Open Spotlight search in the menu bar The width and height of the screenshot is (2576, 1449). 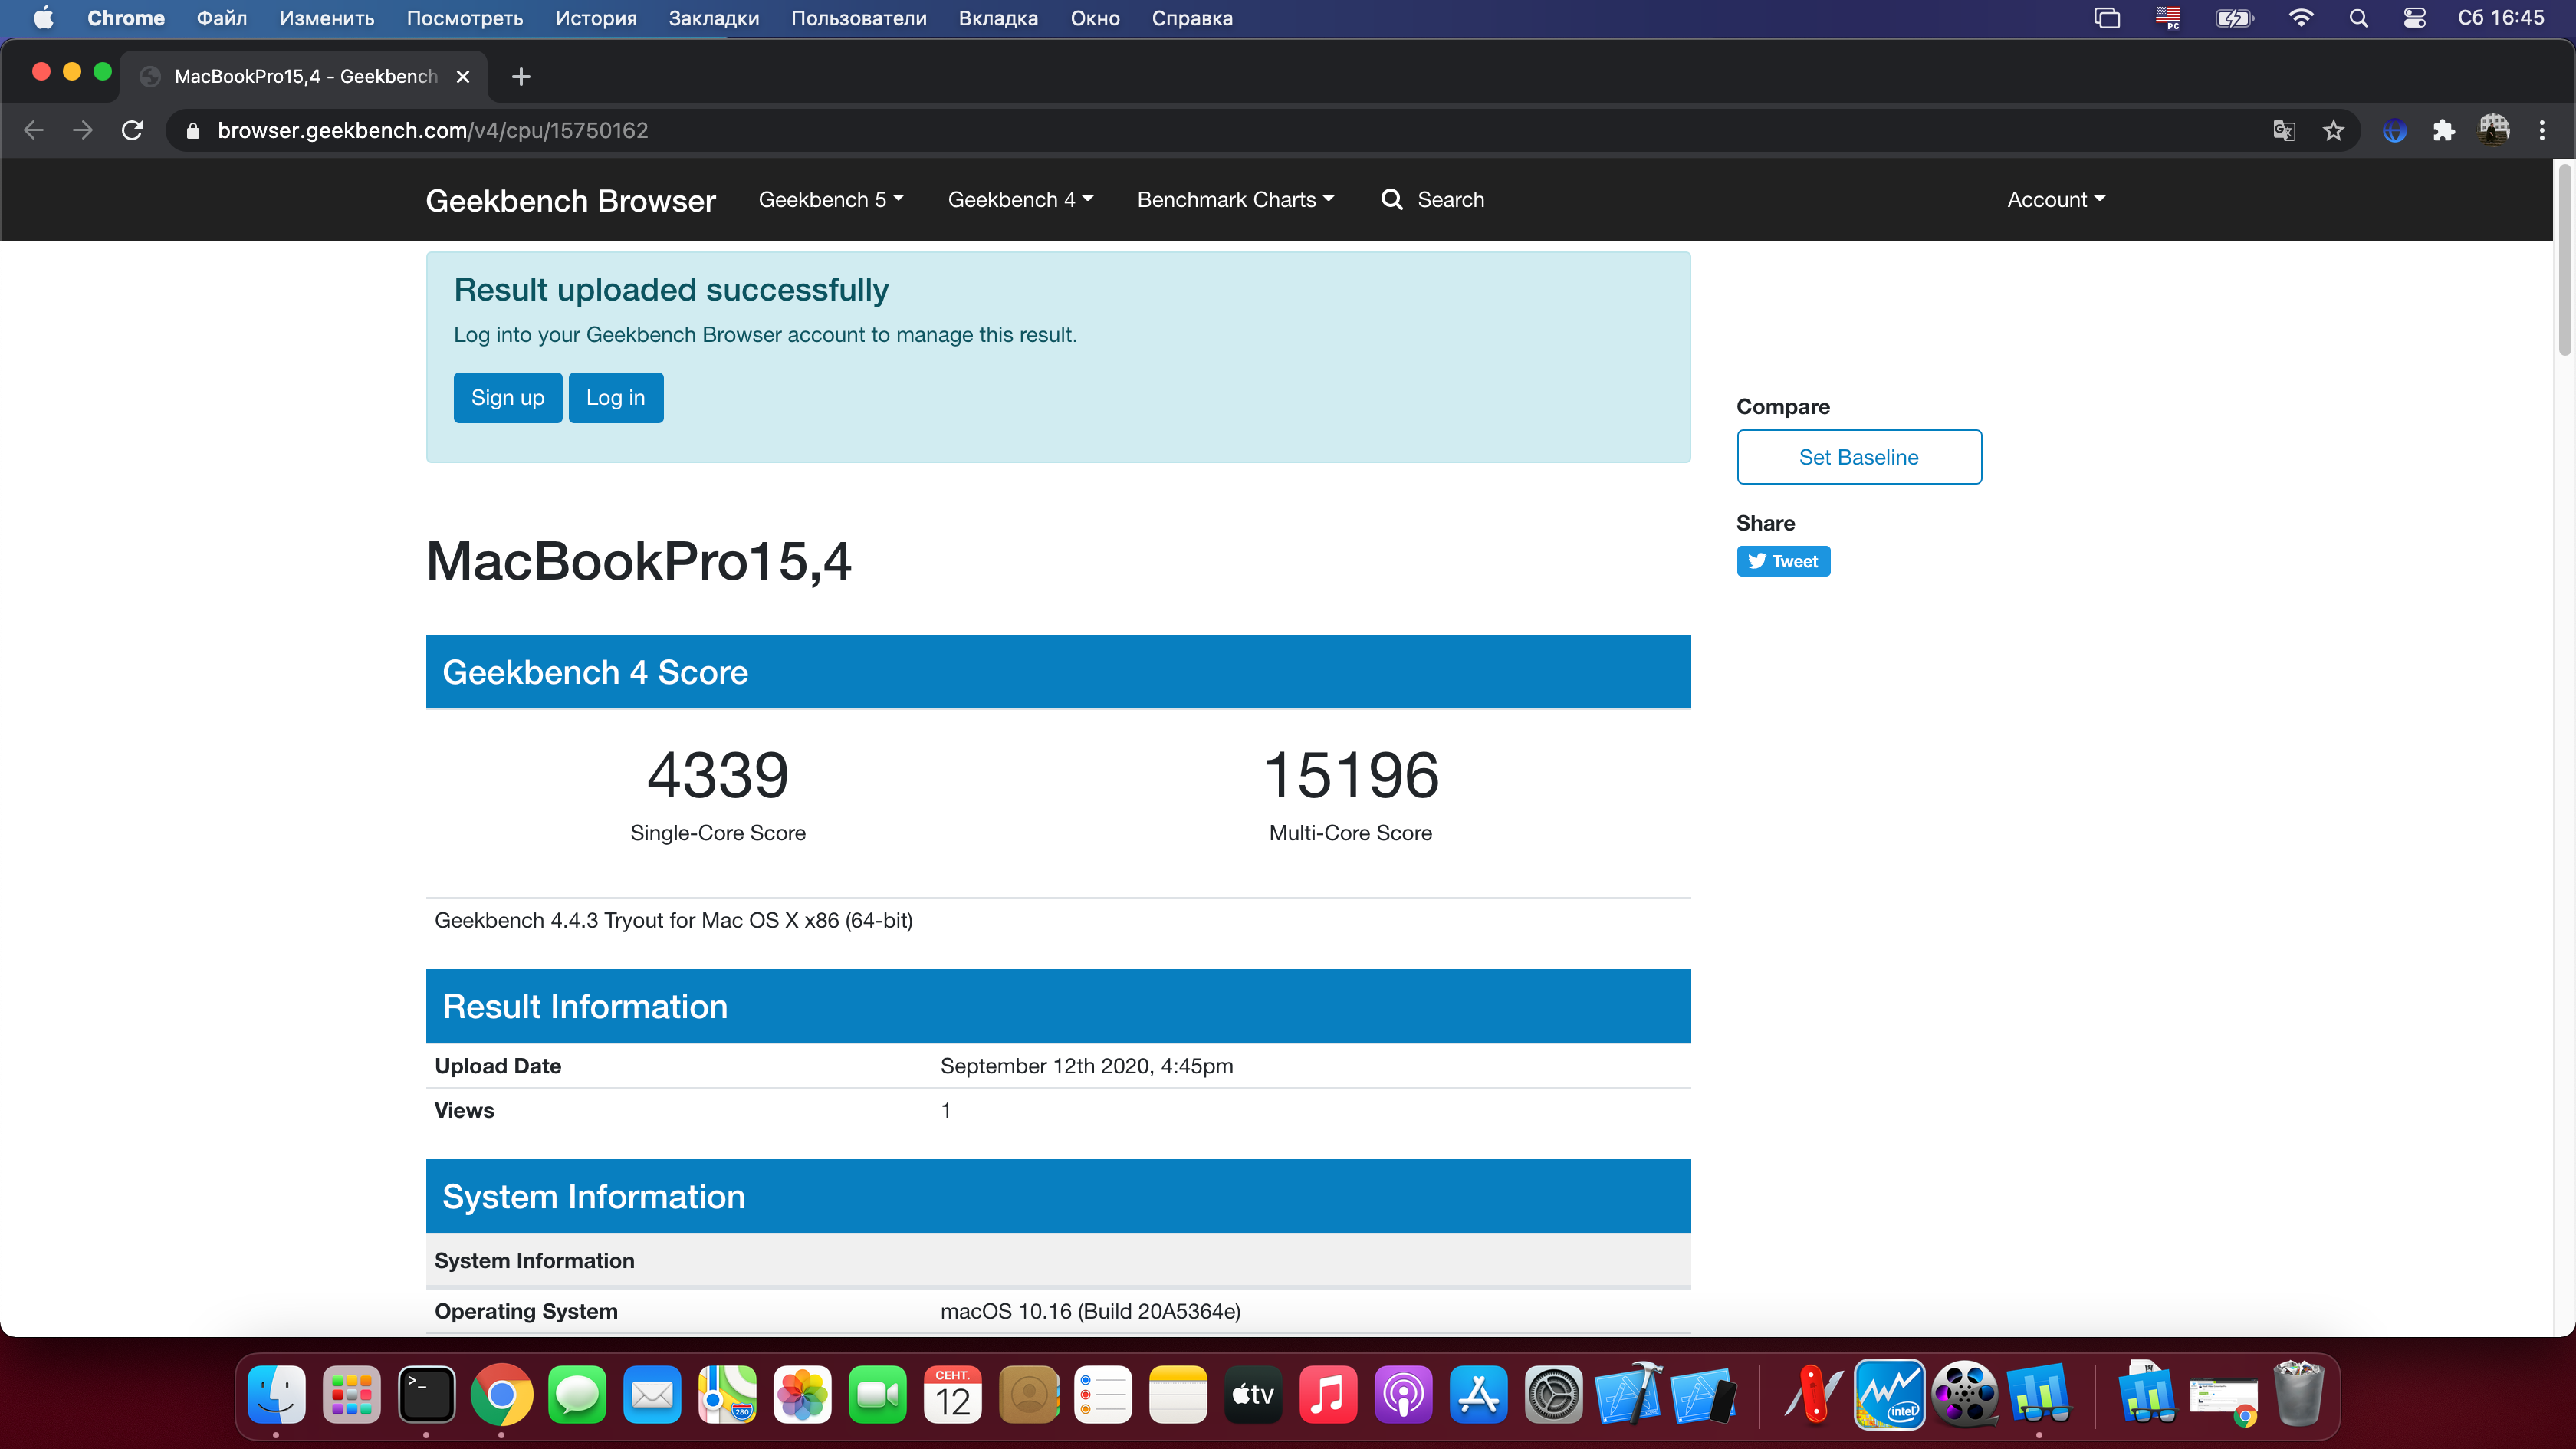[2358, 18]
